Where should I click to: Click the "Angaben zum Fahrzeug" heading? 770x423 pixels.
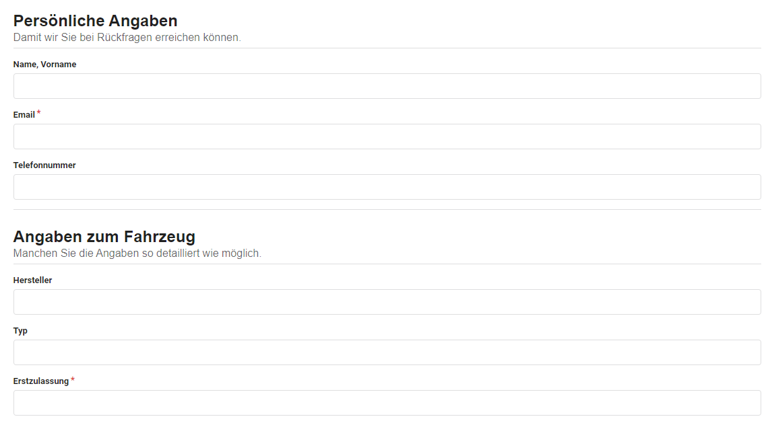(104, 237)
